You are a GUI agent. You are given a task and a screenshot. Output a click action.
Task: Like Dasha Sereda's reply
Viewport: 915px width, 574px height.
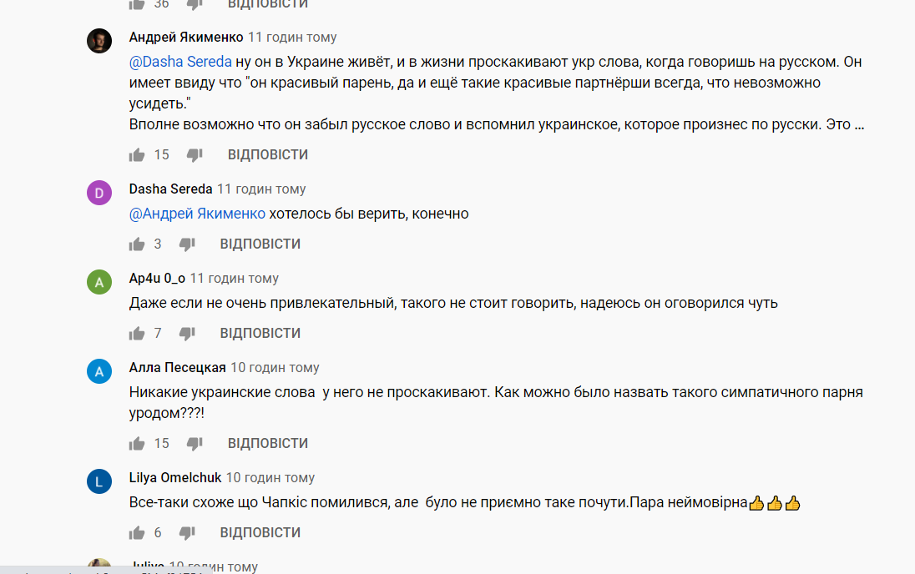pos(136,244)
